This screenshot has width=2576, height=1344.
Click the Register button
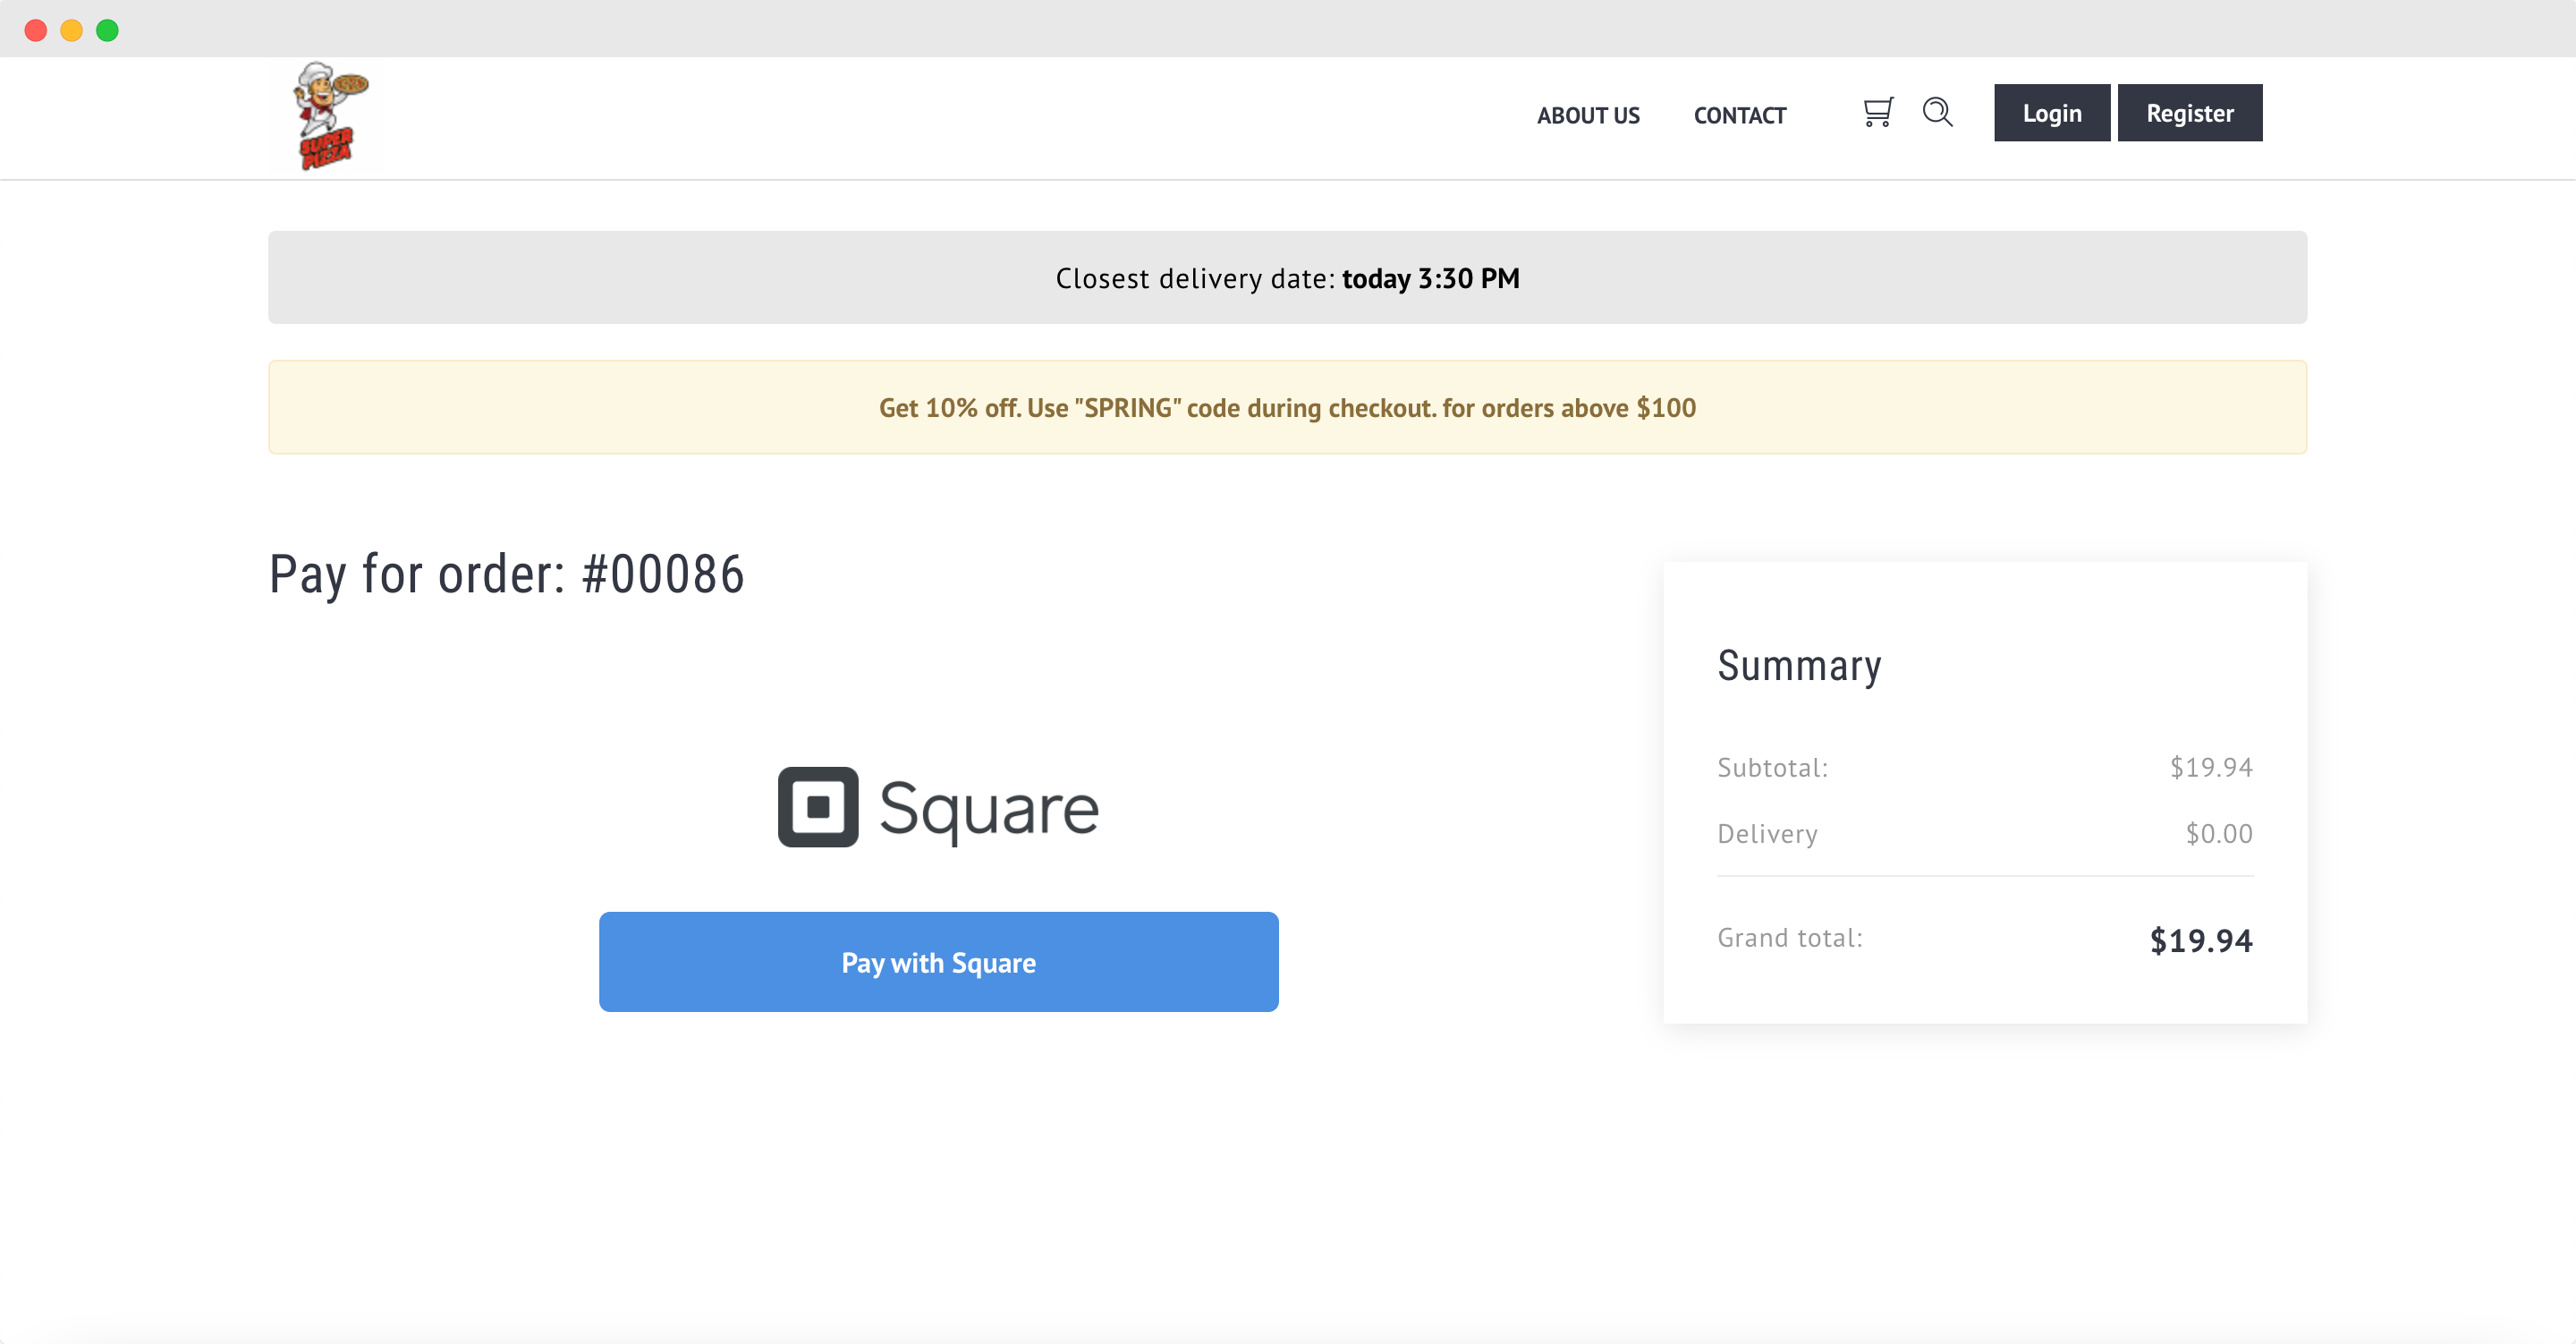2189,113
